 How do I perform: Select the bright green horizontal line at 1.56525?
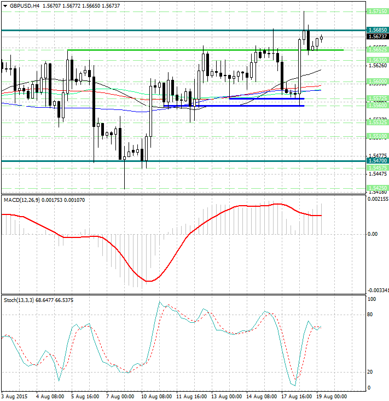[164, 50]
